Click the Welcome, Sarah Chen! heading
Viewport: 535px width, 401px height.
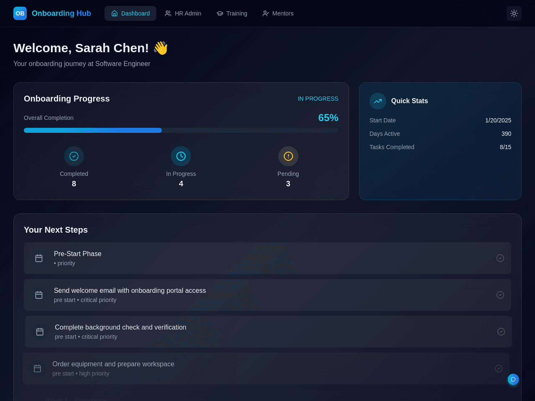click(x=91, y=48)
